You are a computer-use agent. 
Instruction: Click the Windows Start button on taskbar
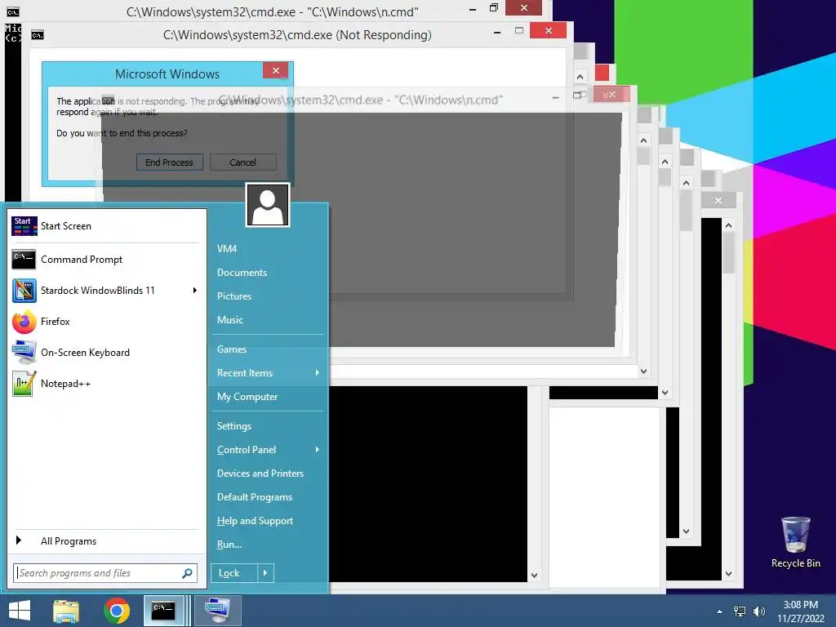[20, 611]
